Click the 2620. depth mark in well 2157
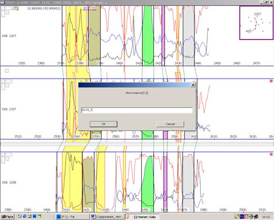 234,136
